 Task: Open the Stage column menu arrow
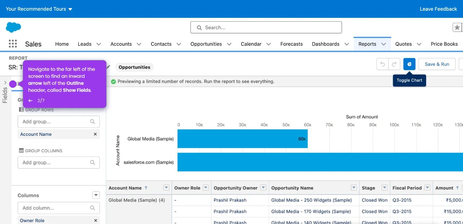pos(385,188)
